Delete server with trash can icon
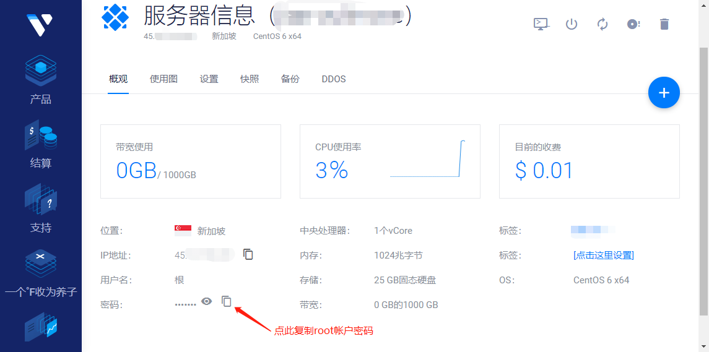Image resolution: width=709 pixels, height=352 pixels. tap(664, 24)
